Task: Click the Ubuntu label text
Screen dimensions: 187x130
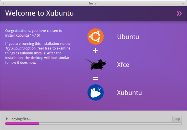Action: [x=128, y=37]
